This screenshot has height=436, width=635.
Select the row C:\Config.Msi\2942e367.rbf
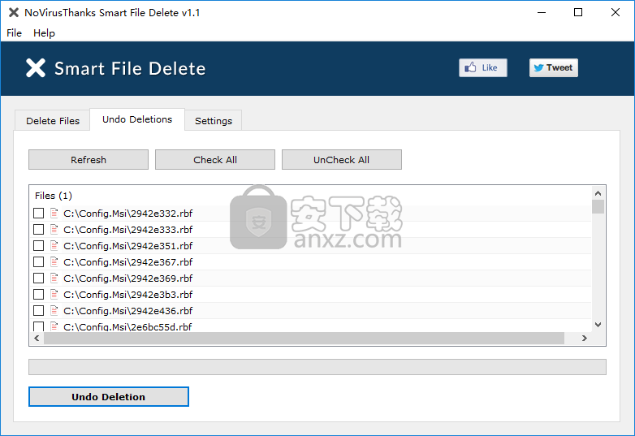click(311, 262)
